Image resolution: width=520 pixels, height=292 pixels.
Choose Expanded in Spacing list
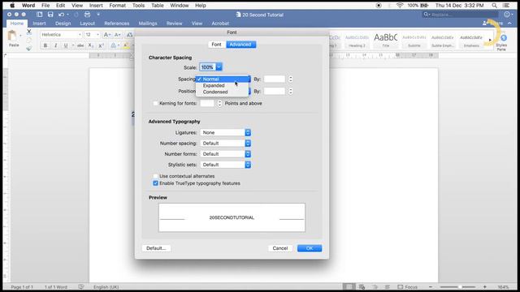(222, 85)
